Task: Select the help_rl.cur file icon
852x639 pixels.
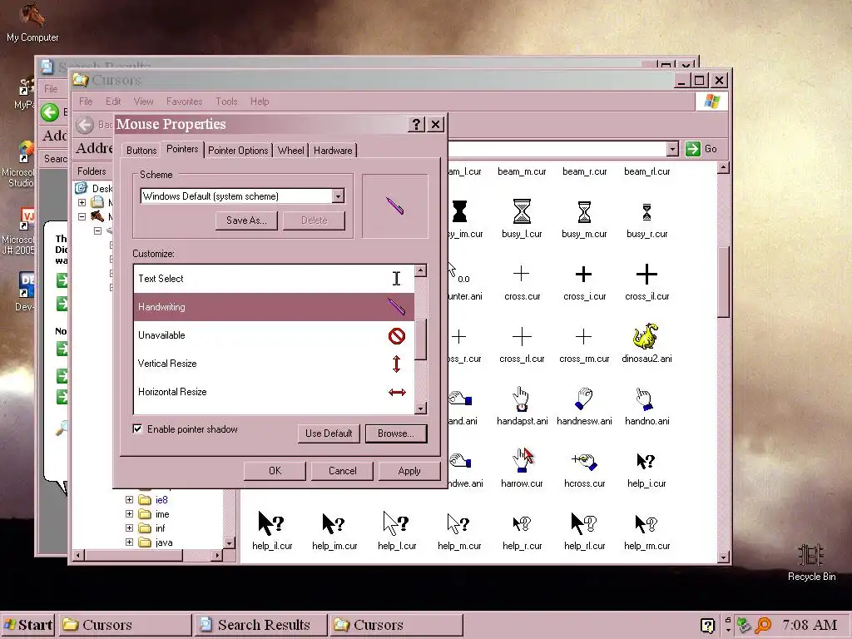Action: click(x=583, y=524)
